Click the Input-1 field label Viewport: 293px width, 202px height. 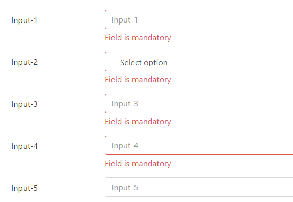point(25,20)
